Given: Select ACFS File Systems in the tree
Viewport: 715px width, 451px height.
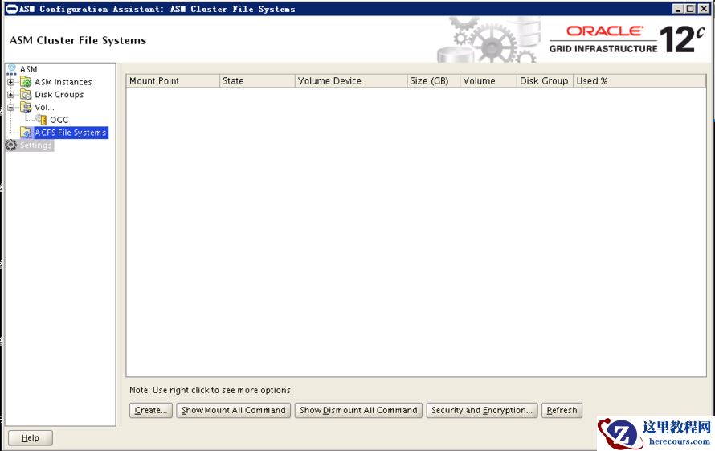Looking at the screenshot, I should 71,133.
